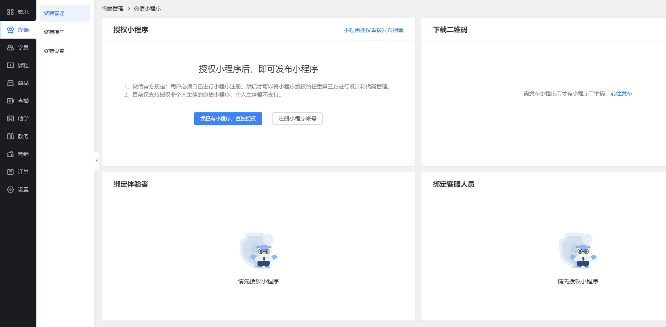The image size is (666, 327).
Task: Click the 微信小程序 breadcrumb text
Action: (147, 8)
